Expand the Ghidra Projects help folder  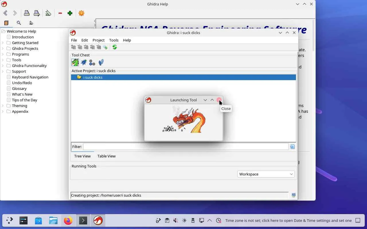tap(3, 48)
